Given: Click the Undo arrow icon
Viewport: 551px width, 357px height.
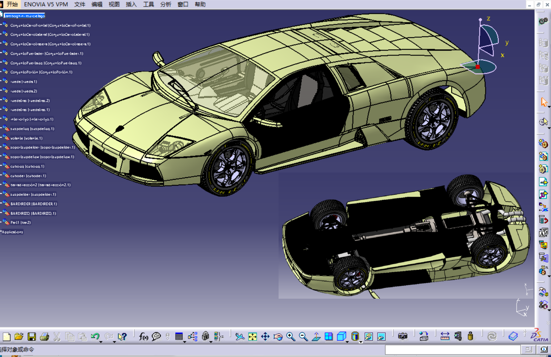Looking at the screenshot, I should [95, 336].
